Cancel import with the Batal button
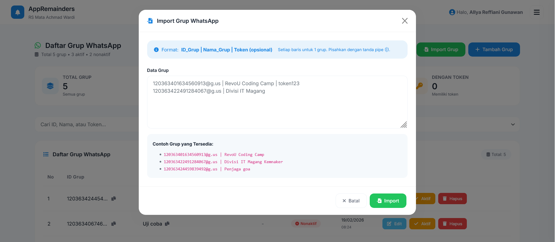555x242 pixels. (x=351, y=201)
